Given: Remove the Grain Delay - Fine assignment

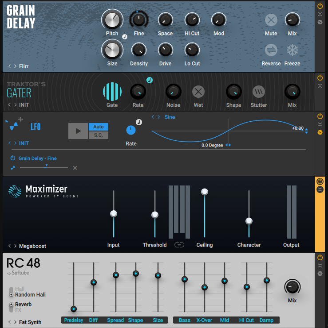Looking at the screenshot, I should click(75, 168).
